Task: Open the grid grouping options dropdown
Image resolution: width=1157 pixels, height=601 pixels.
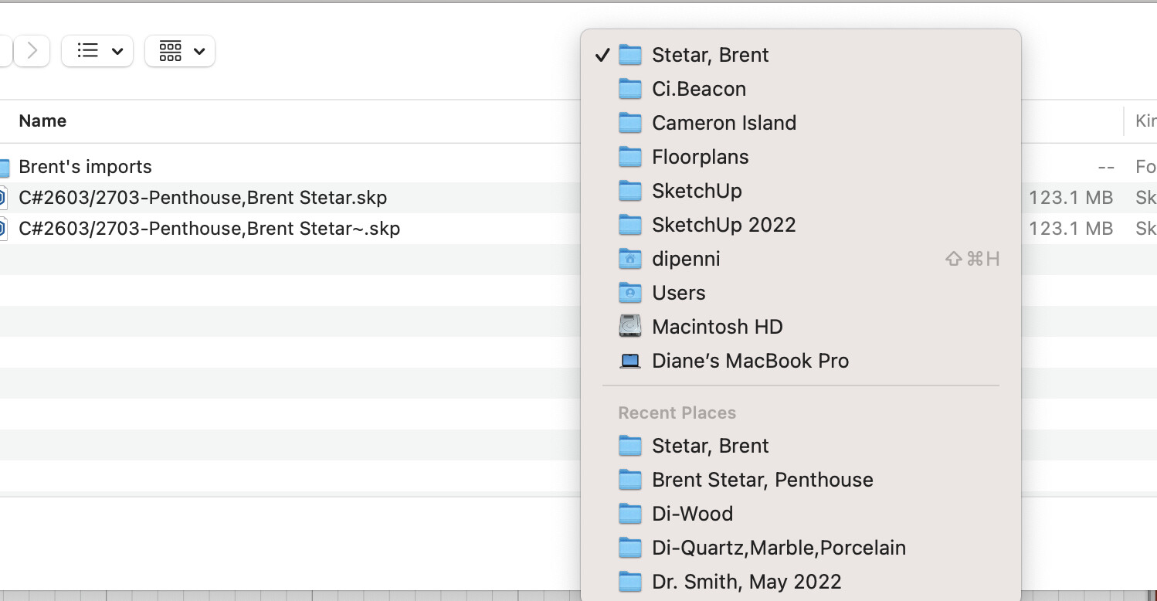Action: tap(180, 51)
